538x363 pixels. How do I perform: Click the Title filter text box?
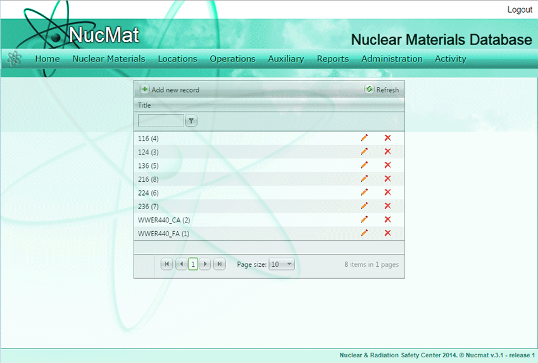point(161,121)
